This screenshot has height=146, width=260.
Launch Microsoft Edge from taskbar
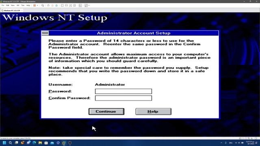click(34, 143)
